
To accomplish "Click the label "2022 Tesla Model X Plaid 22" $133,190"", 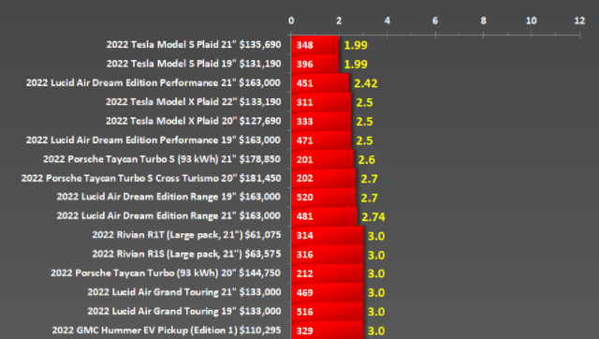I will click(x=194, y=102).
